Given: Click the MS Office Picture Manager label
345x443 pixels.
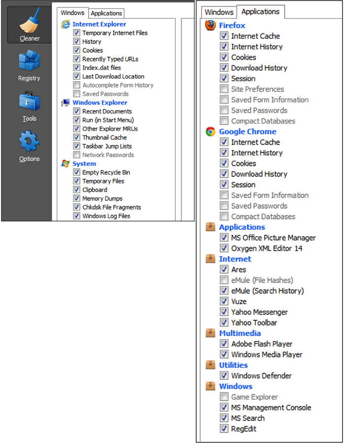Looking at the screenshot, I should pos(274,238).
